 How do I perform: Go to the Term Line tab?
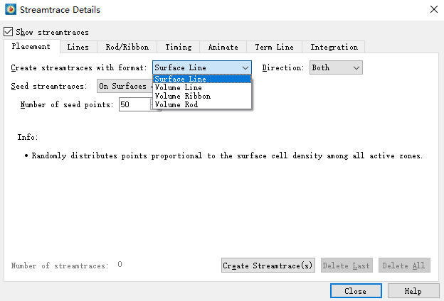[x=274, y=47]
